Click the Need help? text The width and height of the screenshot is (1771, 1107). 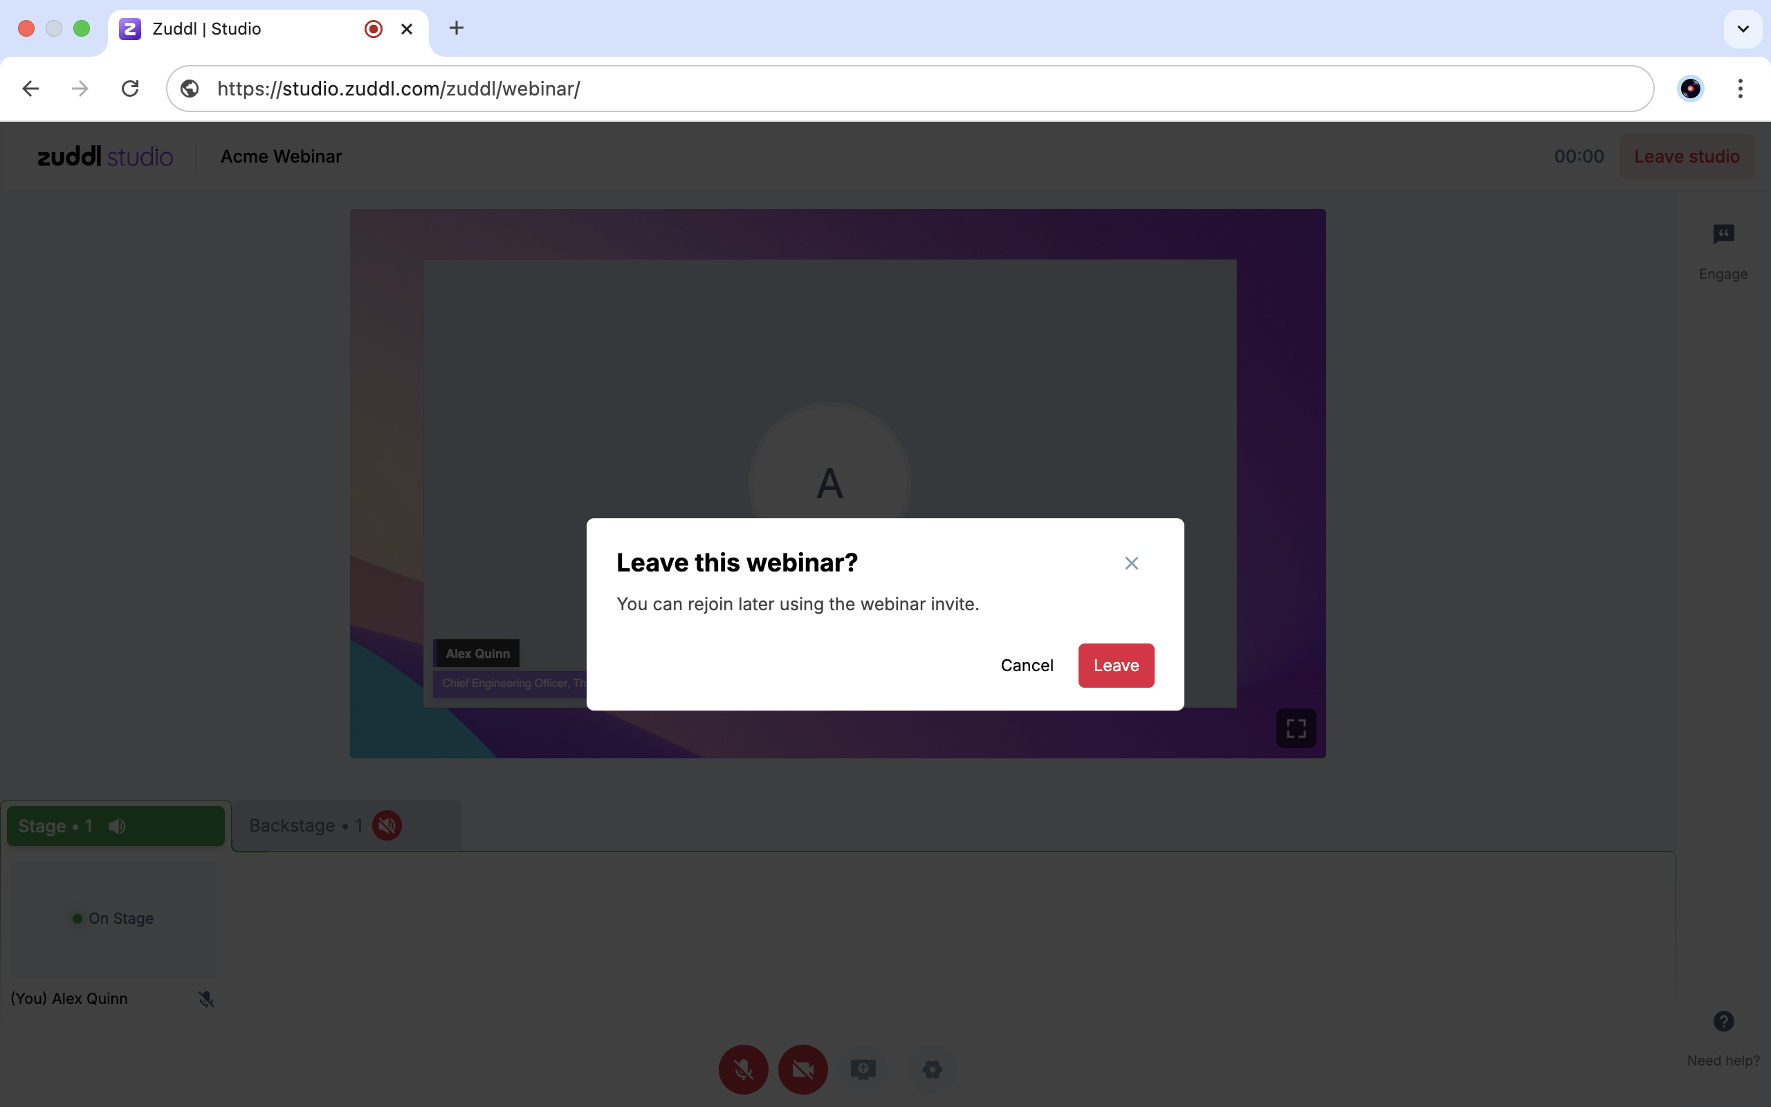point(1723,1060)
